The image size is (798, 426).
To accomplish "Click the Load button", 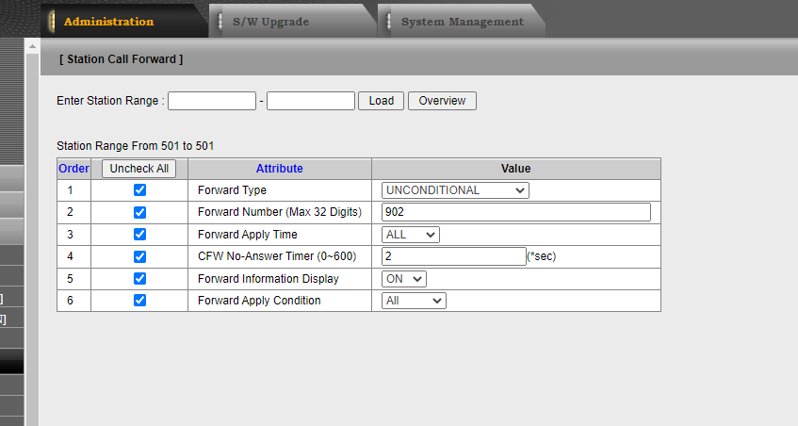I will coord(382,101).
